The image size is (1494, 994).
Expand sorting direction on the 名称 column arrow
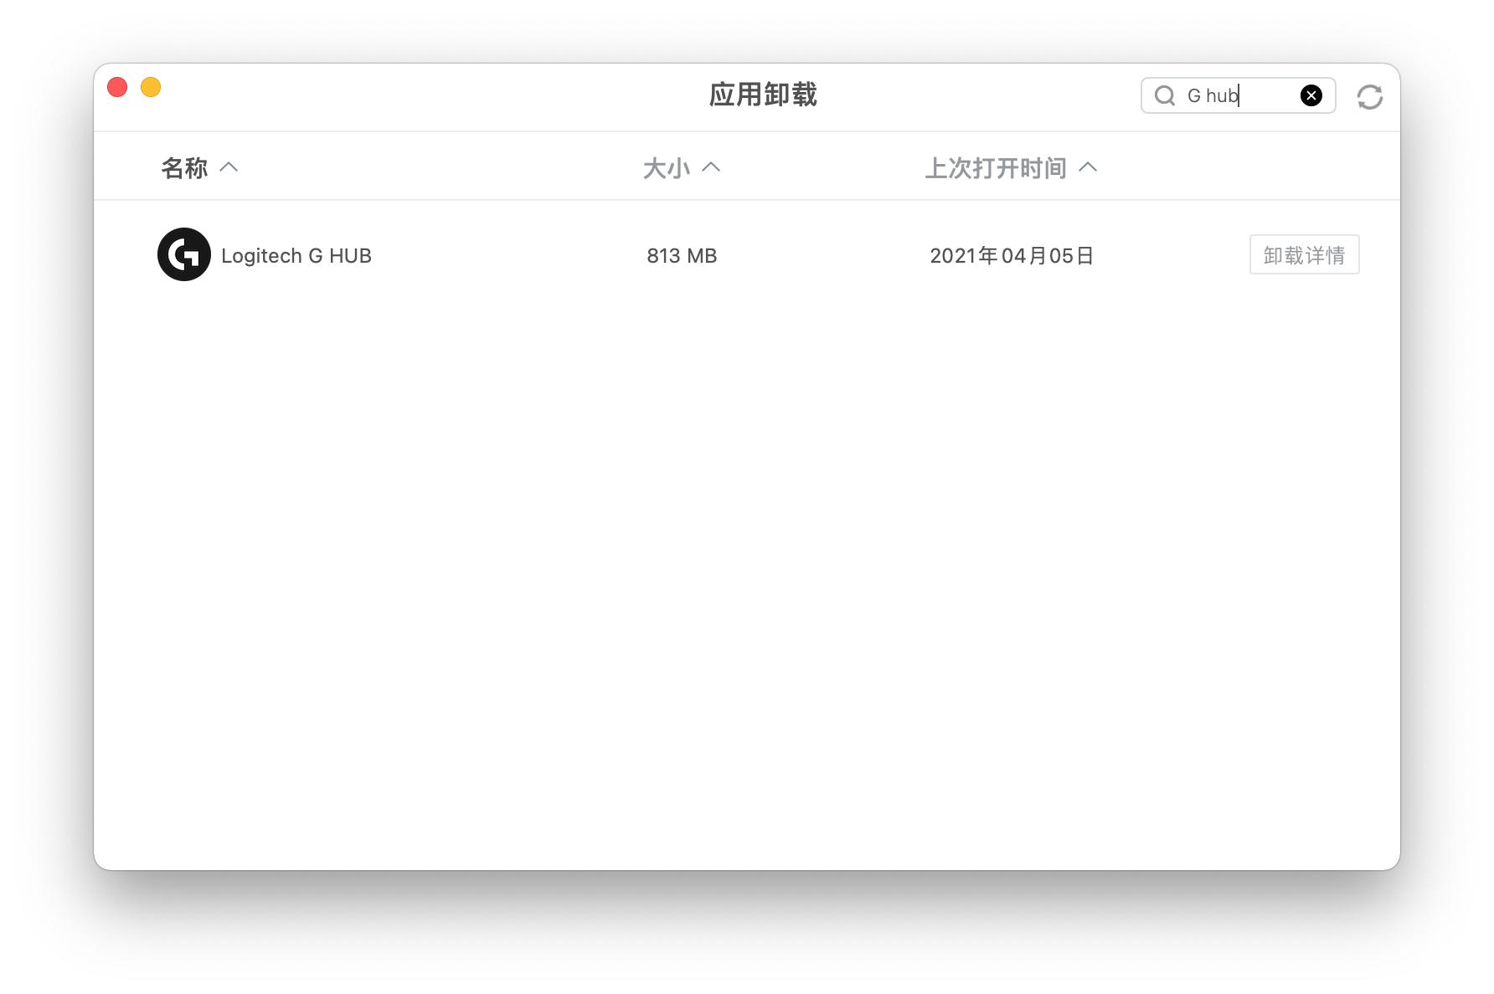pyautogui.click(x=229, y=167)
